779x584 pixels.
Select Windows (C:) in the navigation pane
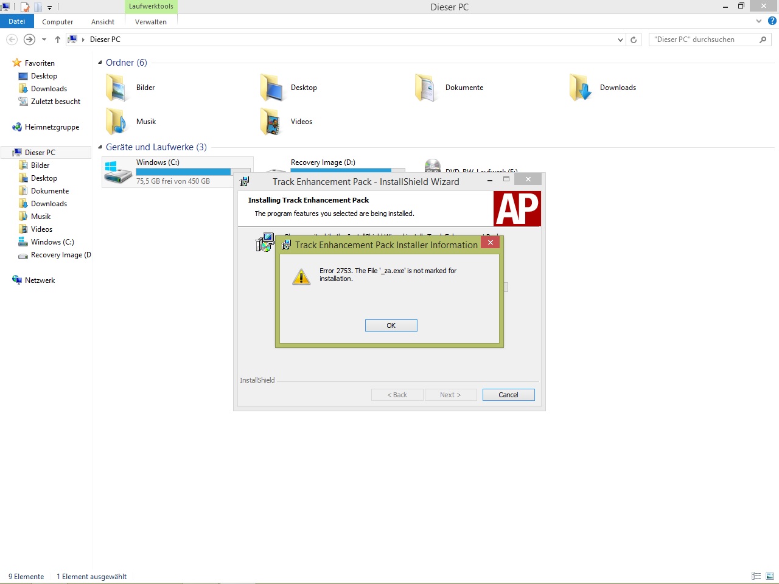(x=52, y=242)
